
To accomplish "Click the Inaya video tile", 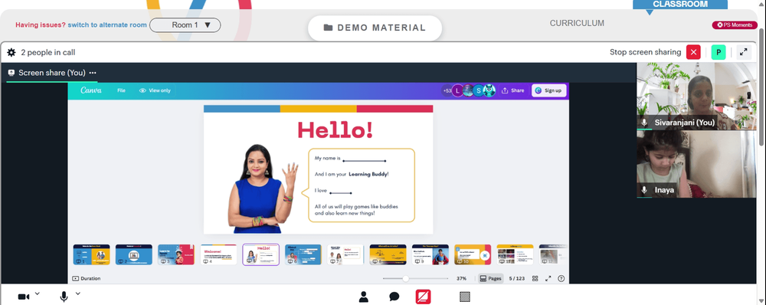I will [x=696, y=164].
